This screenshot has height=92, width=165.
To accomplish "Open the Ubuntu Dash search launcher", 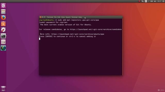I will [x=3, y=6].
